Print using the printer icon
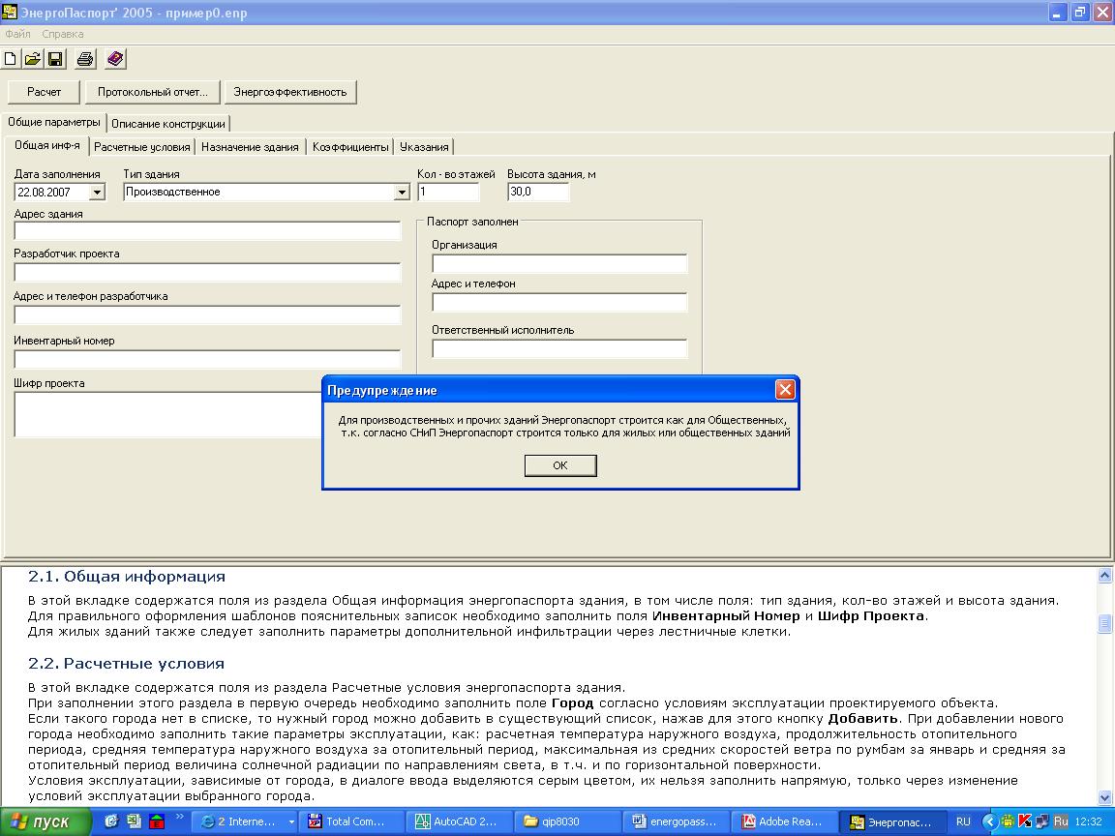Image resolution: width=1115 pixels, height=836 pixels. (x=85, y=60)
